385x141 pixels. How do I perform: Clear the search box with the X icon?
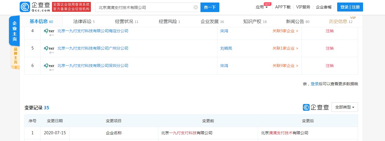click(196, 7)
